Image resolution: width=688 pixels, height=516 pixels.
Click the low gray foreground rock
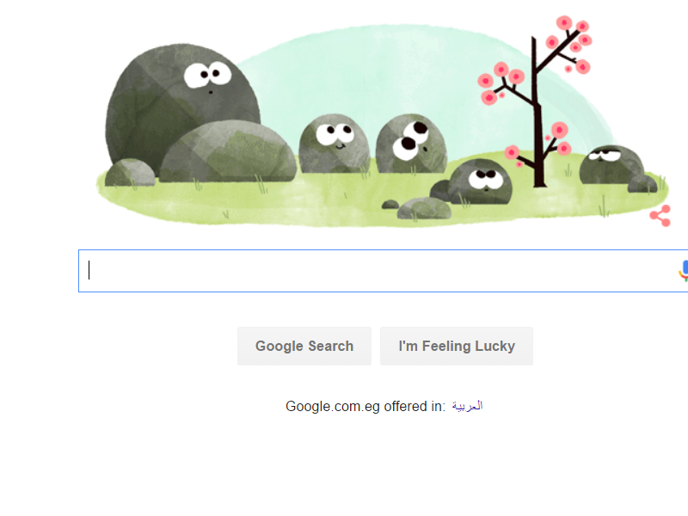pyautogui.click(x=424, y=208)
